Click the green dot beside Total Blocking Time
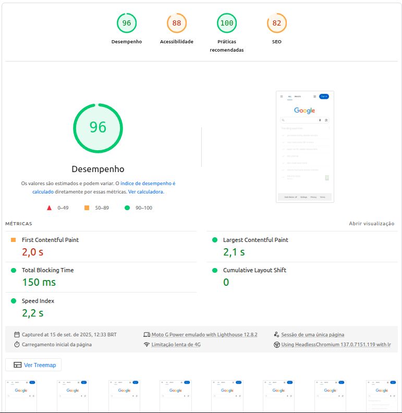 click(x=14, y=270)
